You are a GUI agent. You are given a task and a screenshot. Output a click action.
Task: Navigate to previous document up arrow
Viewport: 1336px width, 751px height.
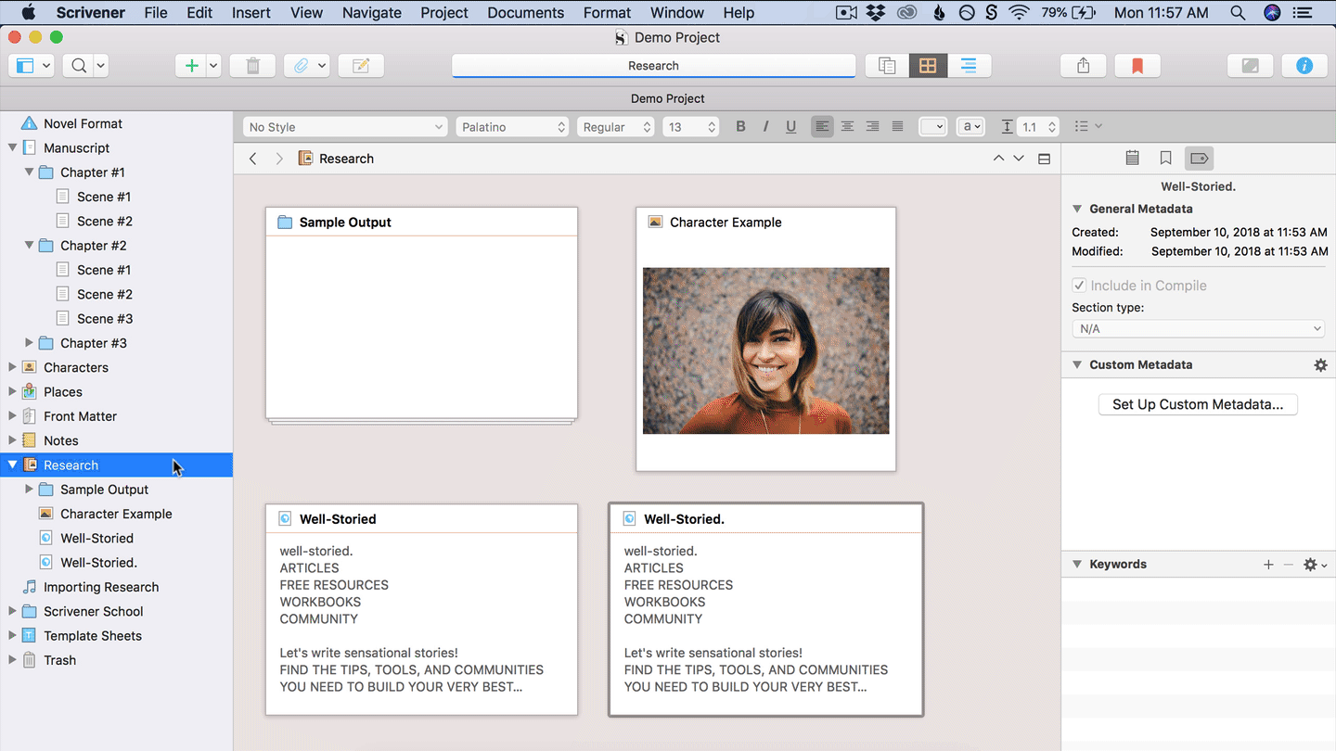click(x=998, y=159)
